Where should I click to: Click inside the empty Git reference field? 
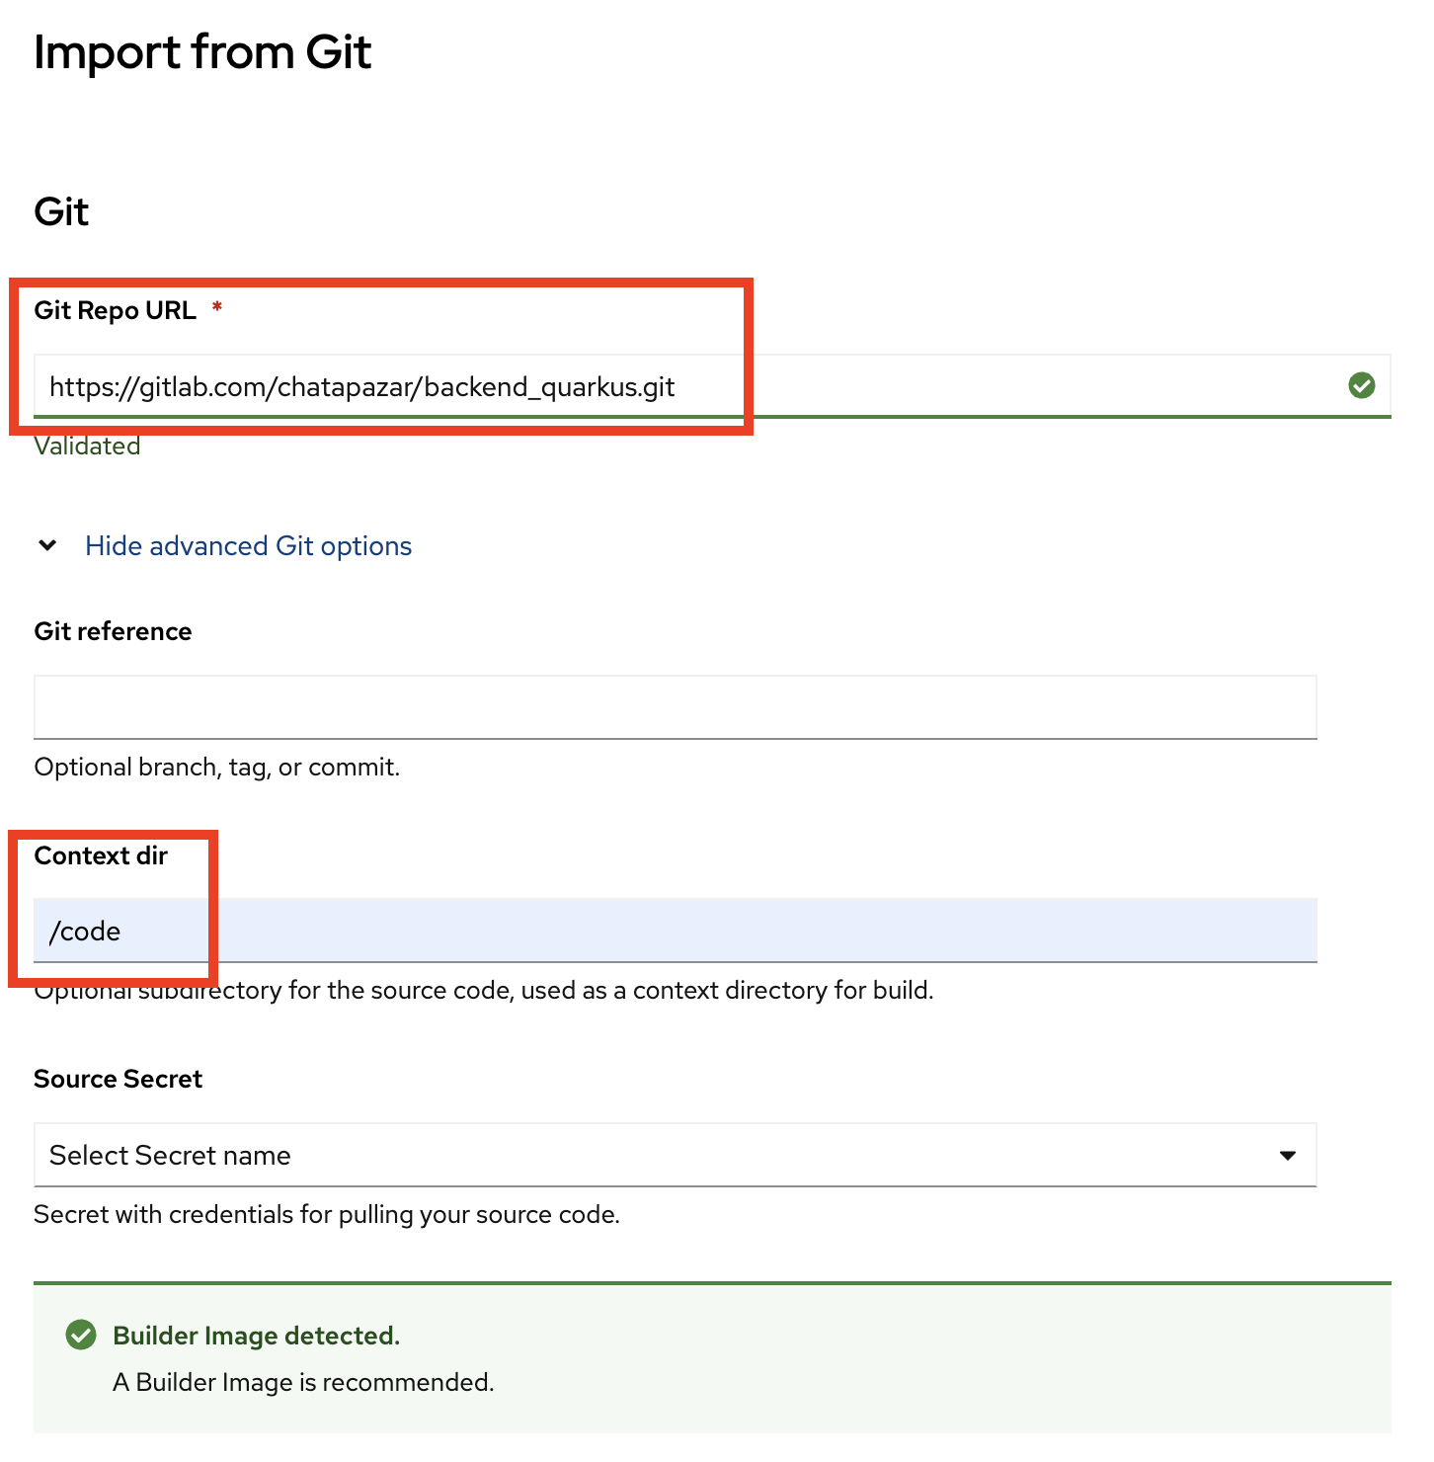676,707
